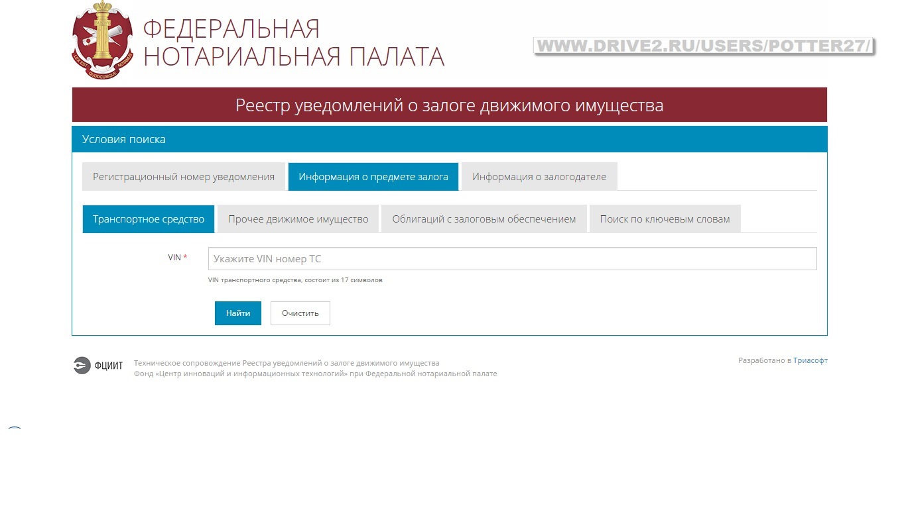Click the Техническое сопровождение Реестра footer text

287,363
